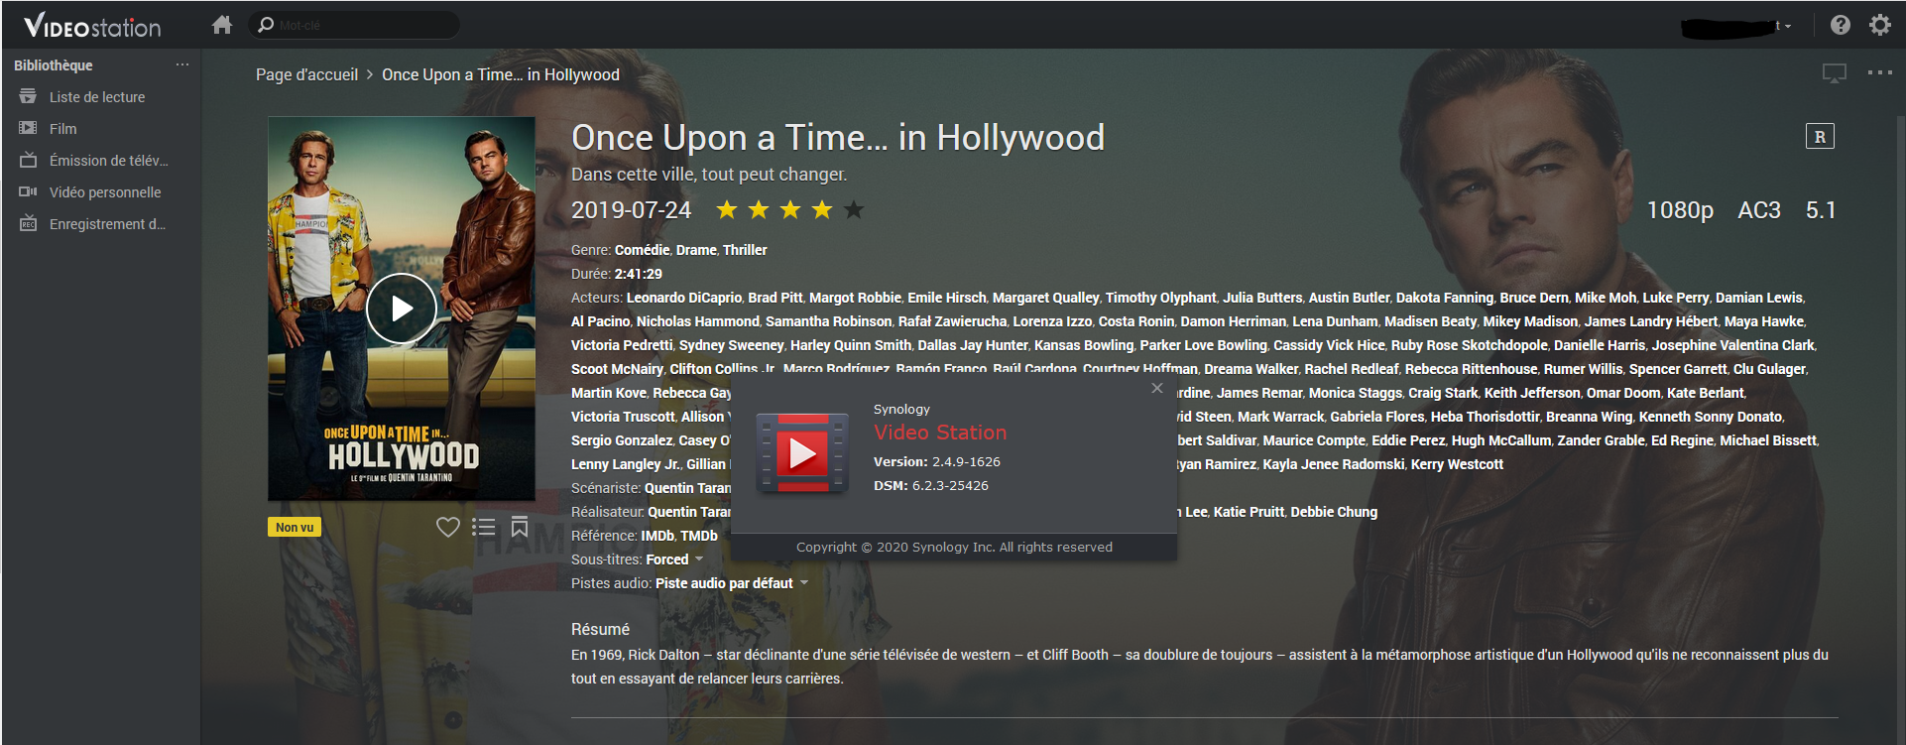Click the DSM: 6.2.3-25426 text
The height and width of the screenshot is (745, 1906).
tap(931, 485)
